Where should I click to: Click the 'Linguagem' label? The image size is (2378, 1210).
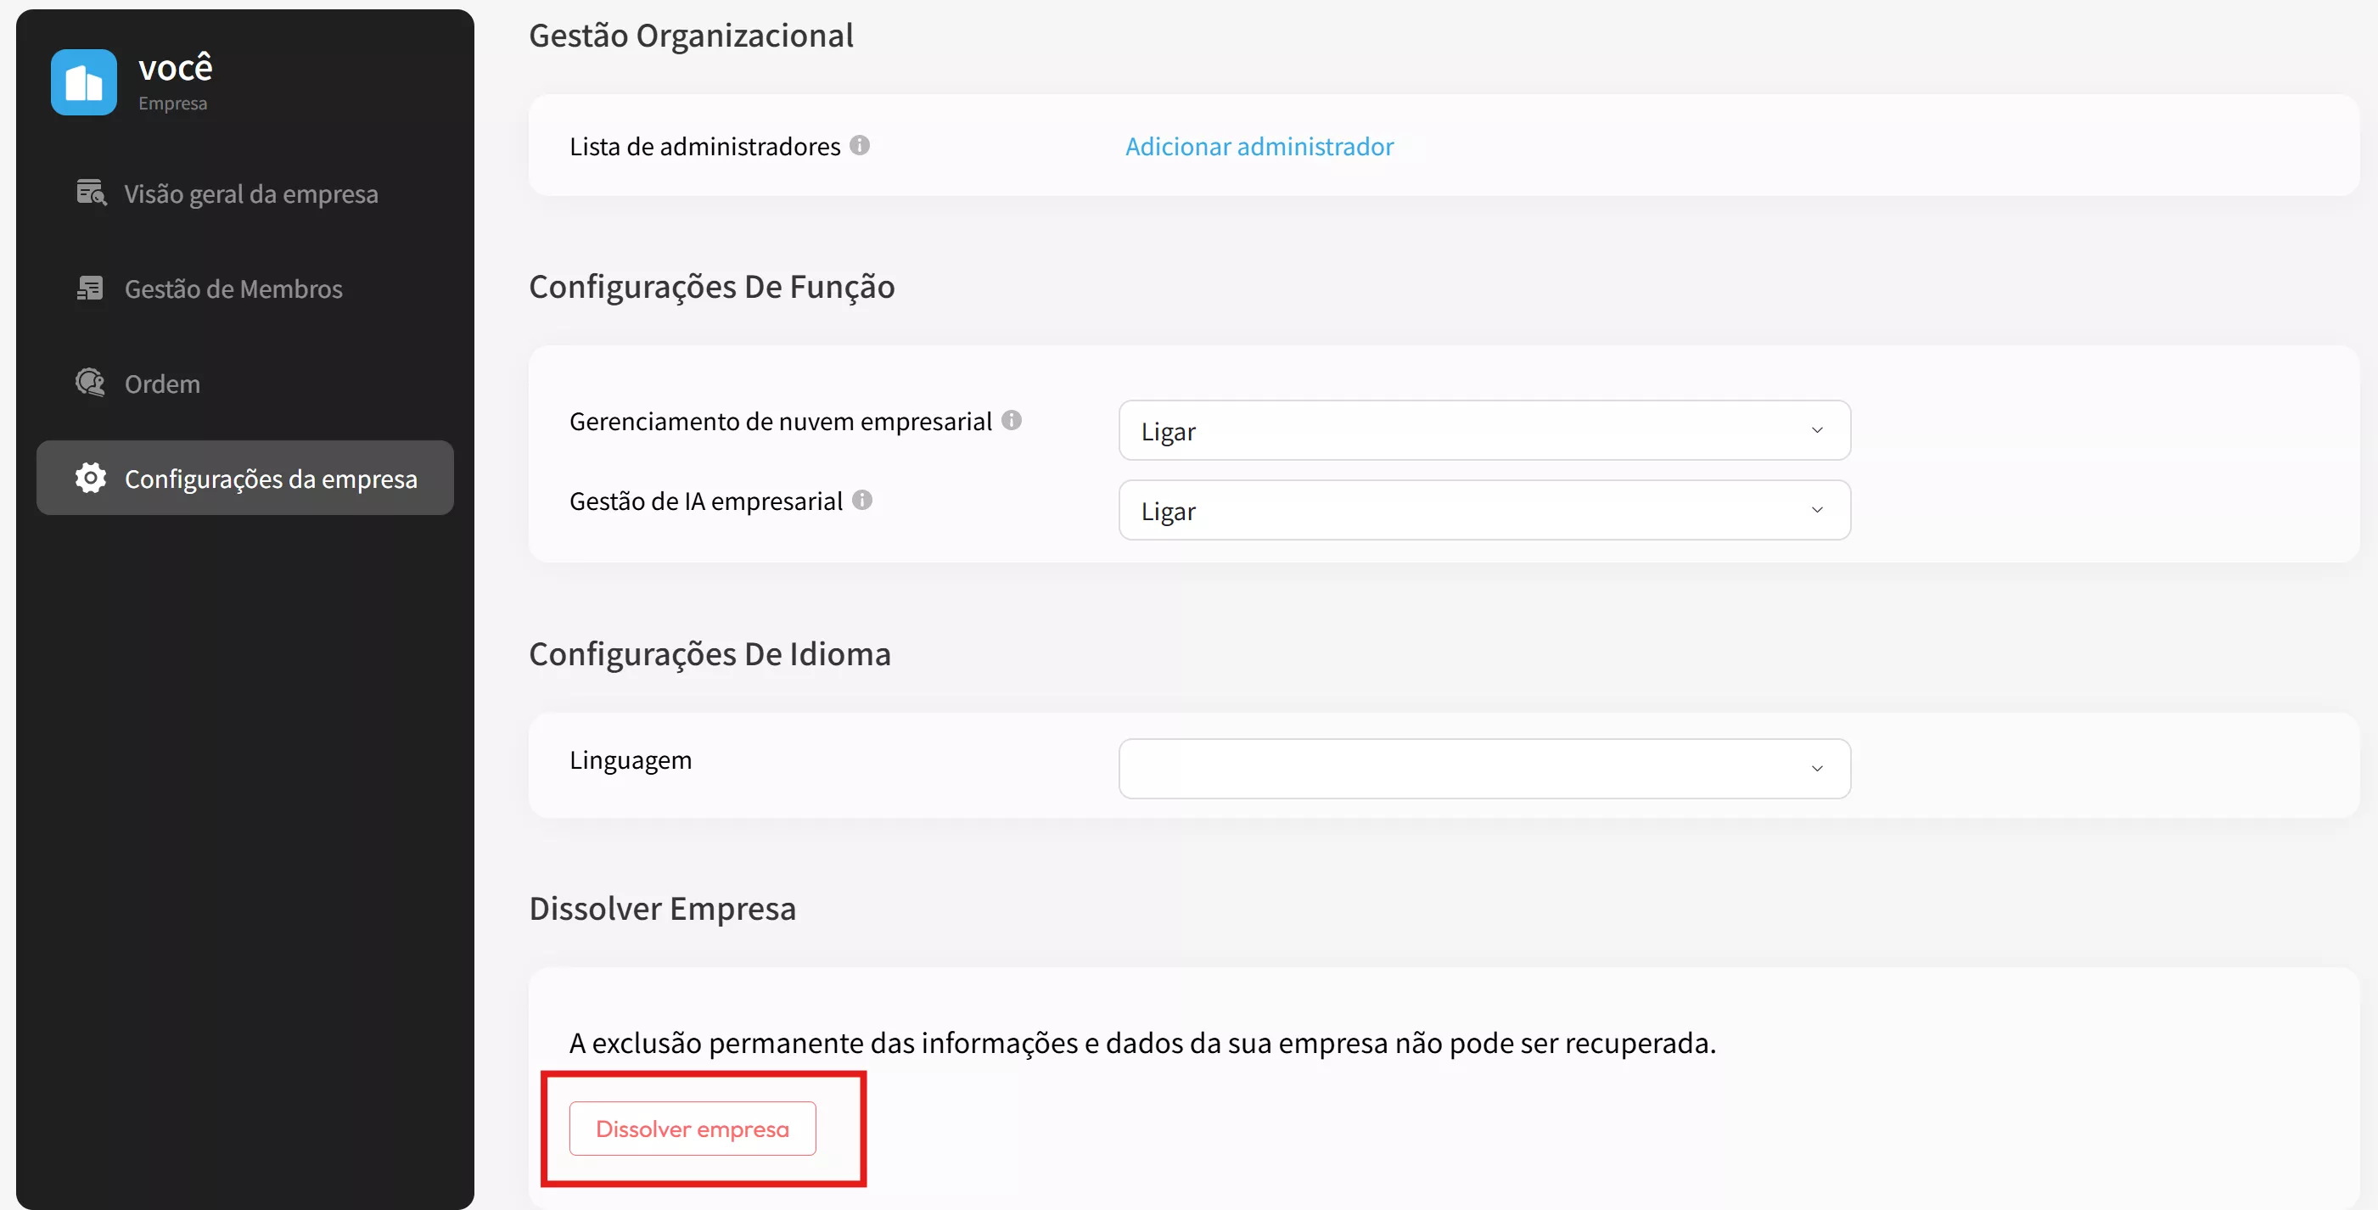coord(631,760)
